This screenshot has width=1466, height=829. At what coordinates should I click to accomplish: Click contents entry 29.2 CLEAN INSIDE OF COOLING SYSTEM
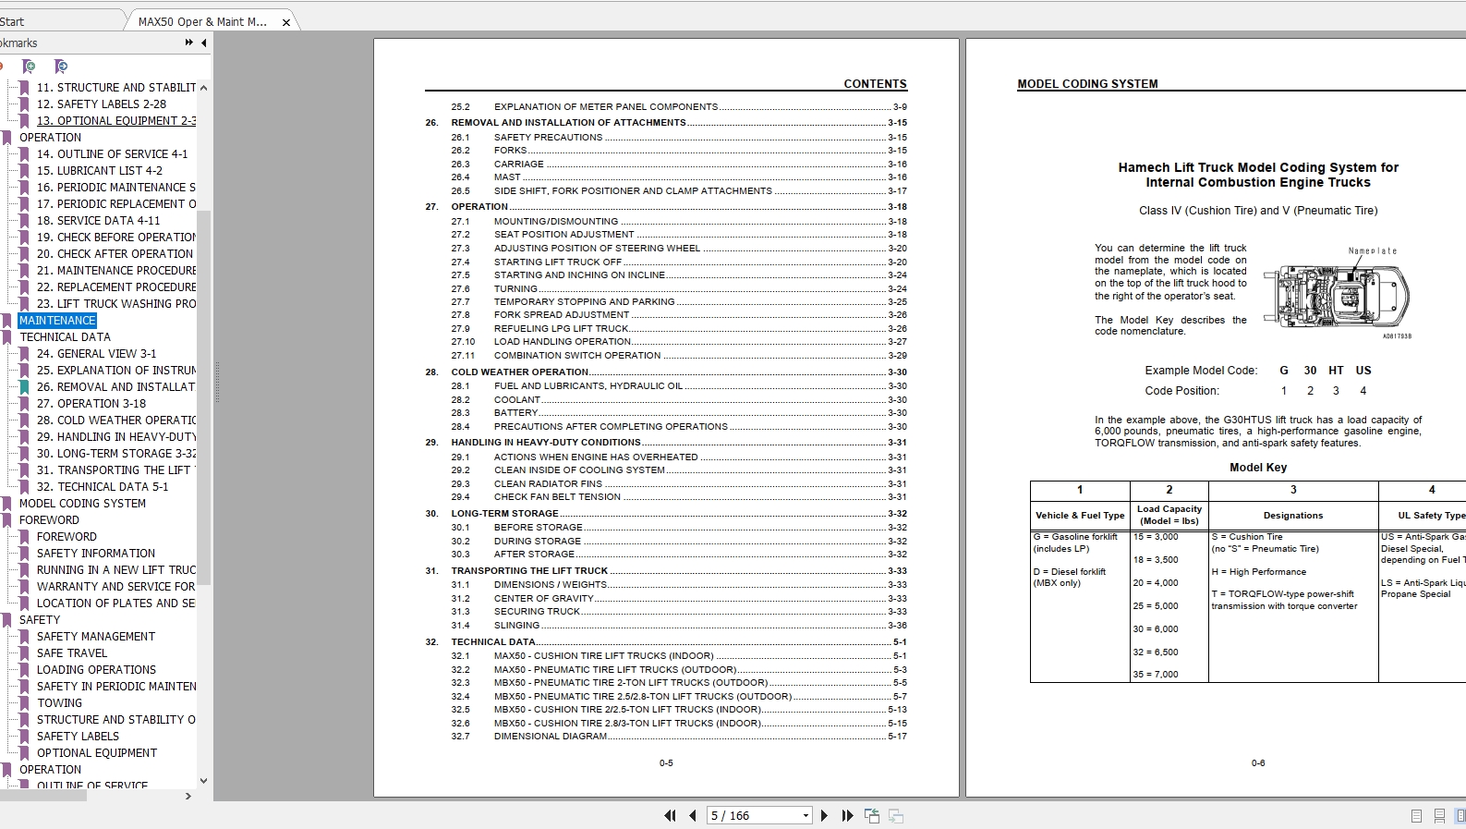(678, 470)
